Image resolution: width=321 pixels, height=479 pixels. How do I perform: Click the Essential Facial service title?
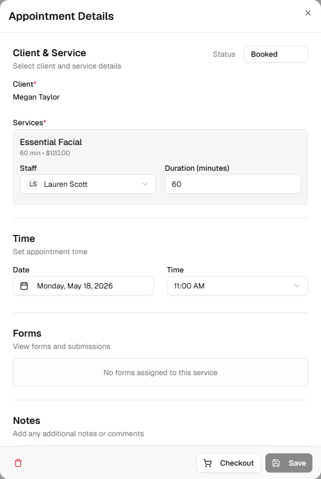coord(51,142)
